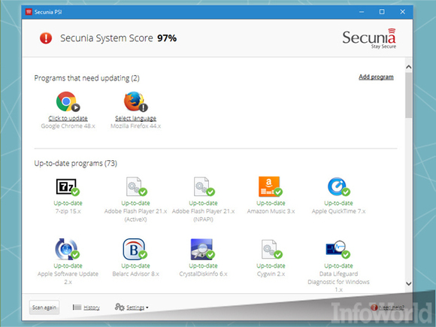
Task: Minimize the Secunia PSI window
Action: 362,12
